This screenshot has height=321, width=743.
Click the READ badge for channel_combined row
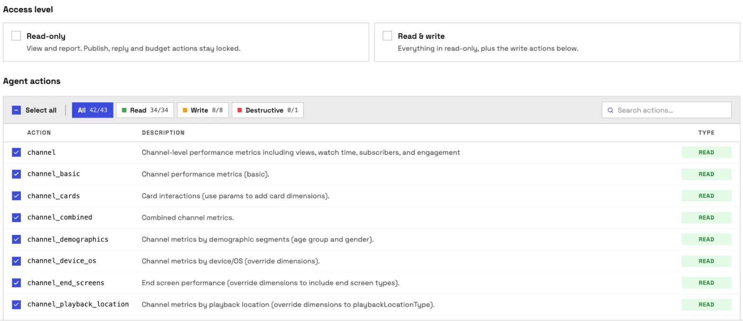706,218
